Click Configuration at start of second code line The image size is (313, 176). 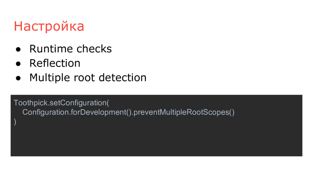pyautogui.click(x=46, y=112)
